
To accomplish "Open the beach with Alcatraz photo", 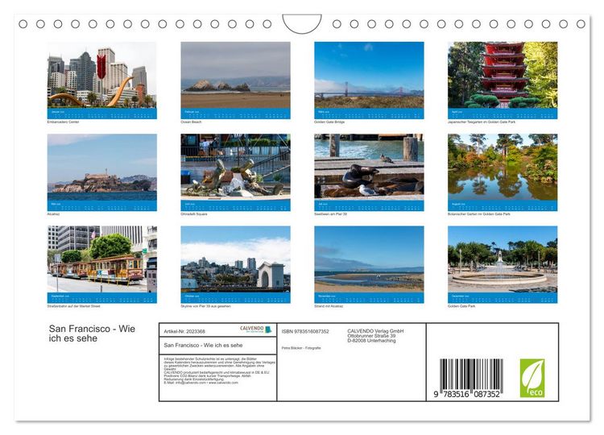I will [369, 259].
